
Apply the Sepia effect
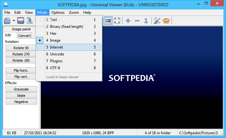(21, 95)
